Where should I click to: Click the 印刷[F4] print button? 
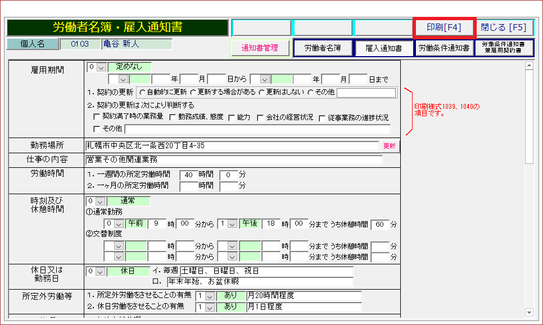pos(444,28)
